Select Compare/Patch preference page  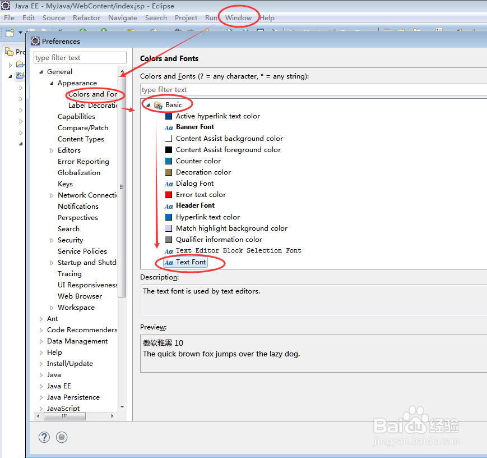pos(83,128)
